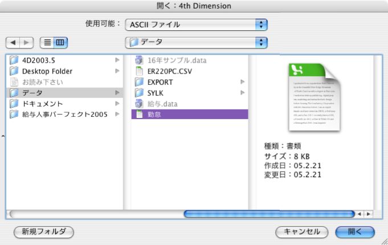Click the SYLK folder icon

point(139,92)
